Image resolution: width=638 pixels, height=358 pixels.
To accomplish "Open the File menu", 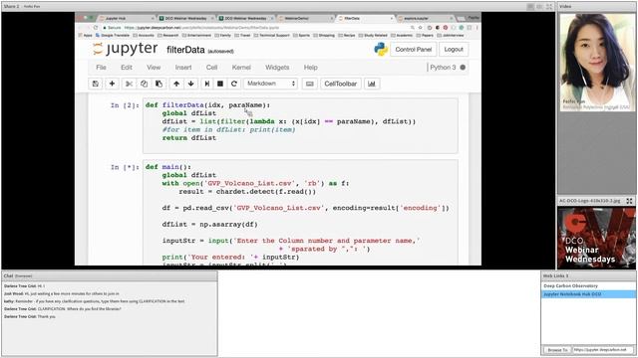I will tap(101, 68).
